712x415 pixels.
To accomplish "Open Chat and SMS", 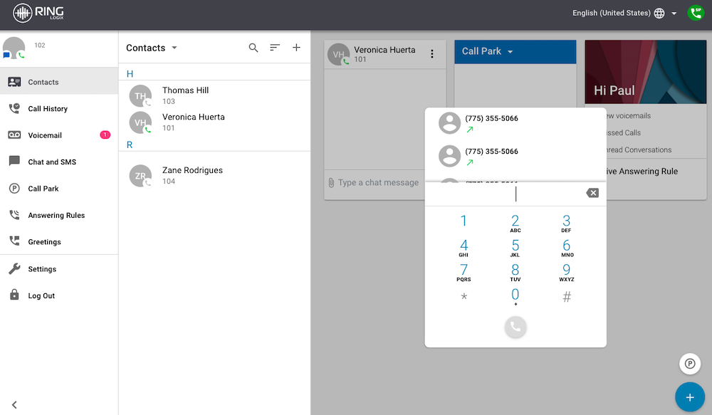I will point(59,162).
